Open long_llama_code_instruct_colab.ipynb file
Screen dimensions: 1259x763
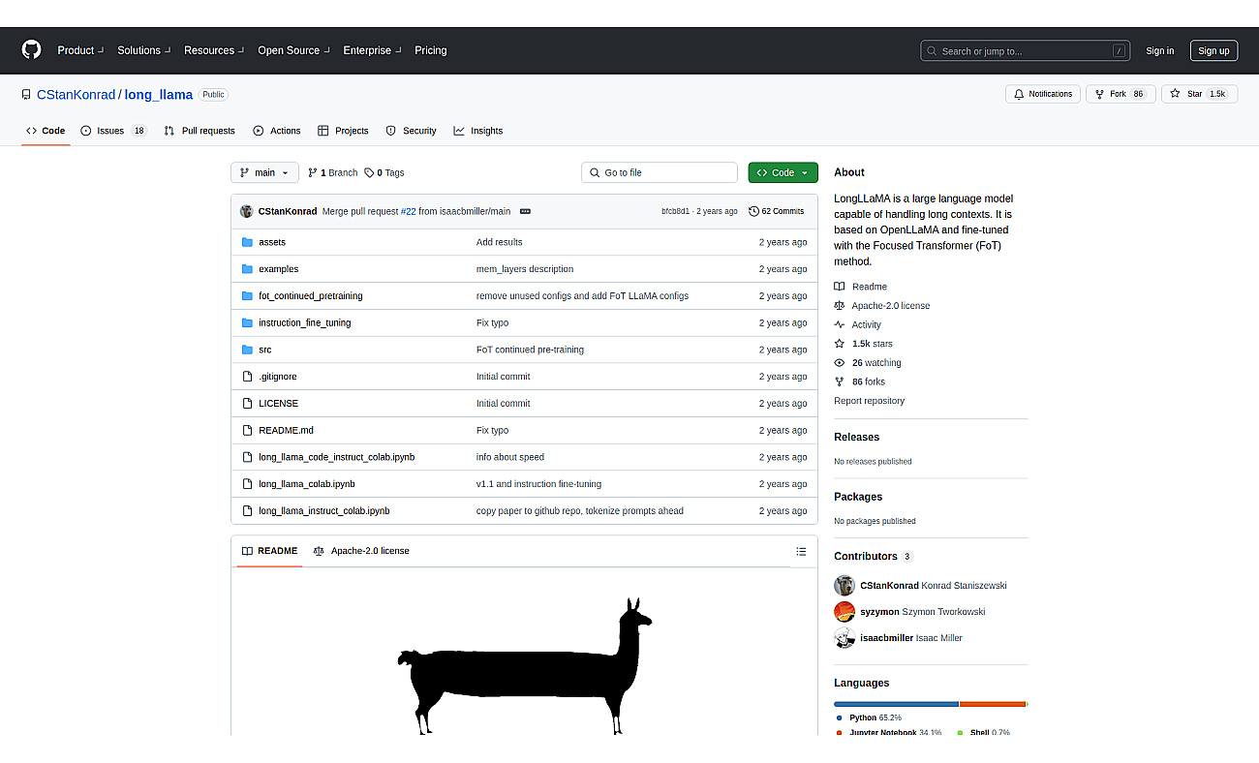click(336, 457)
